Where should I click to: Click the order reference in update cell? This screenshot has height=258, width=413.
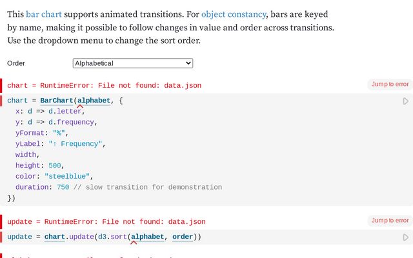tap(183, 237)
